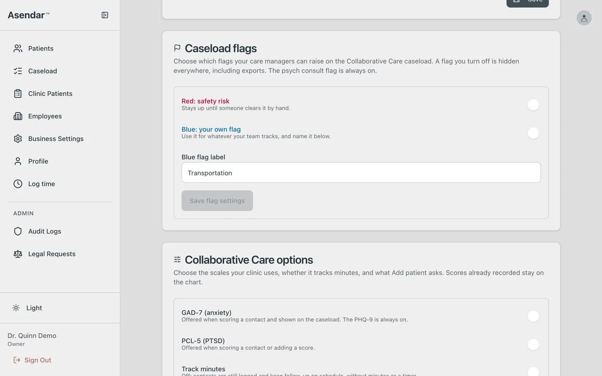The image size is (602, 376).
Task: Click the Audit Logs shield icon
Action: click(x=18, y=231)
